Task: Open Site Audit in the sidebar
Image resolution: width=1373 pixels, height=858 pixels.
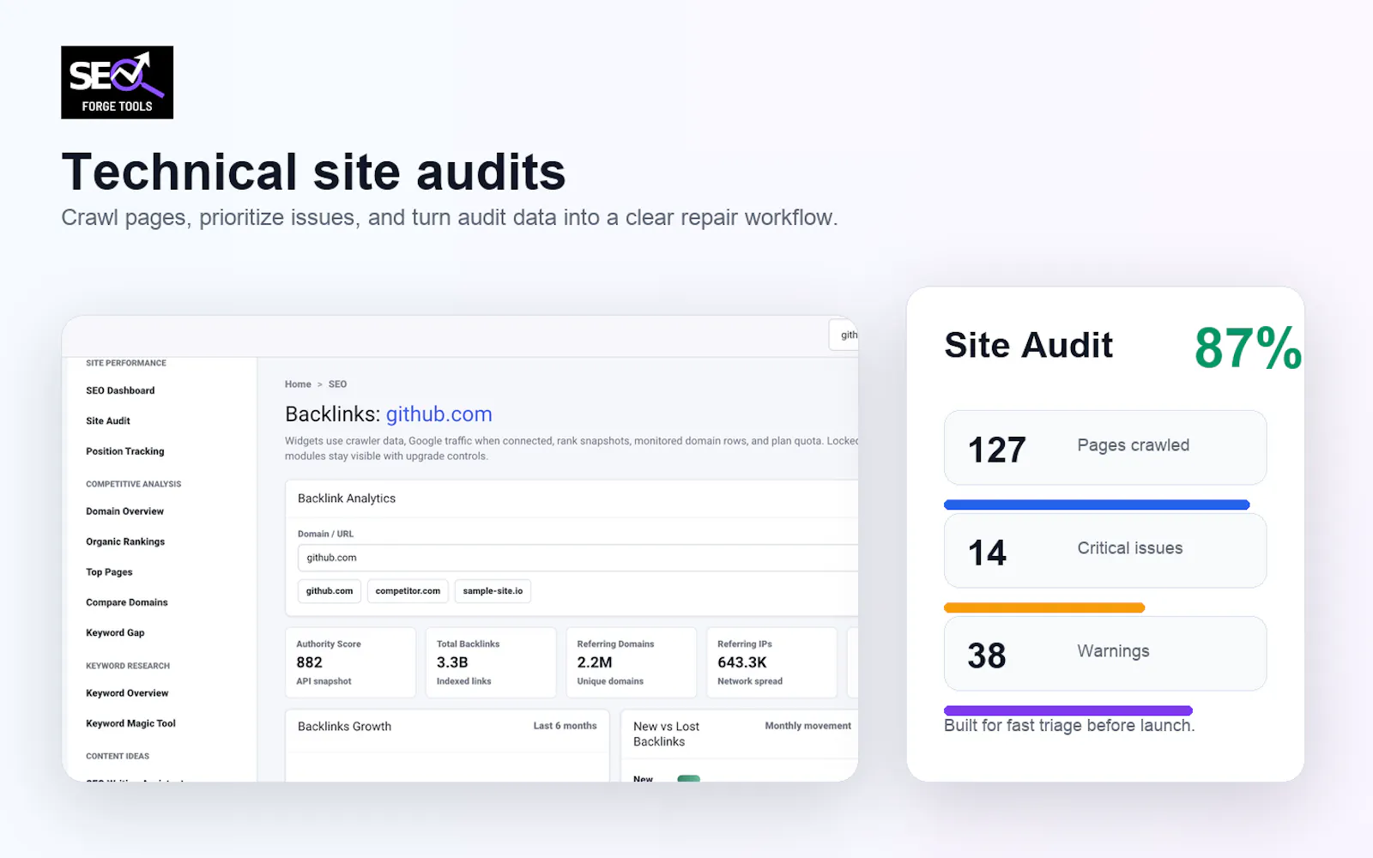Action: point(108,421)
